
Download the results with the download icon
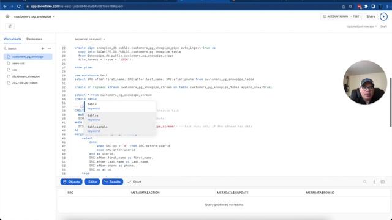374,182
